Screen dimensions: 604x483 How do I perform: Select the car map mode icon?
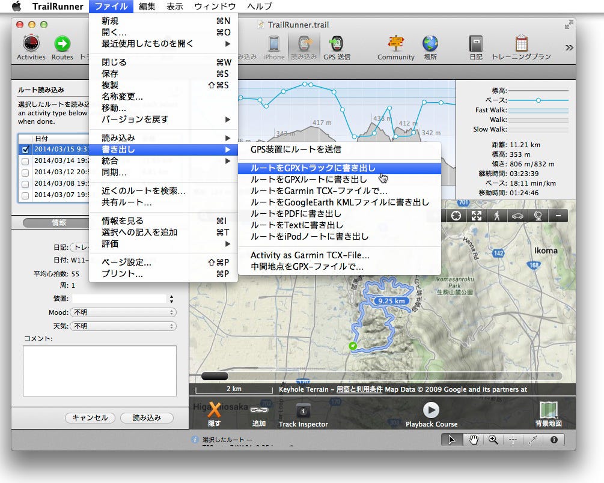pyautogui.click(x=517, y=216)
